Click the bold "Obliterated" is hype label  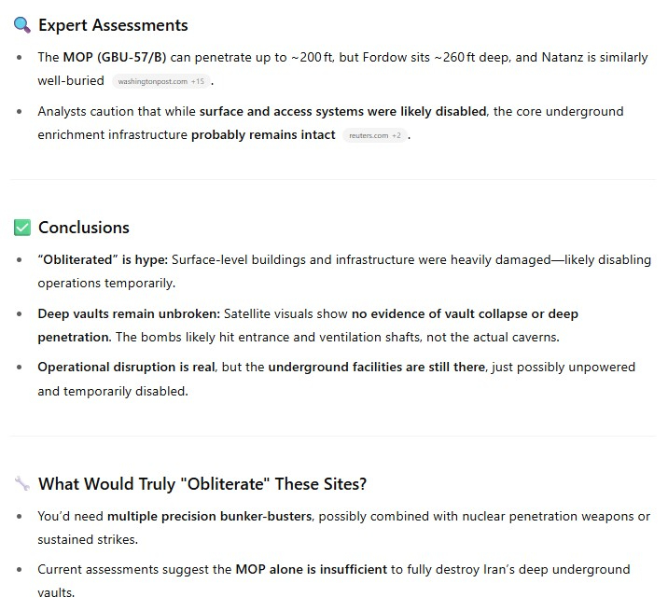pyautogui.click(x=103, y=259)
